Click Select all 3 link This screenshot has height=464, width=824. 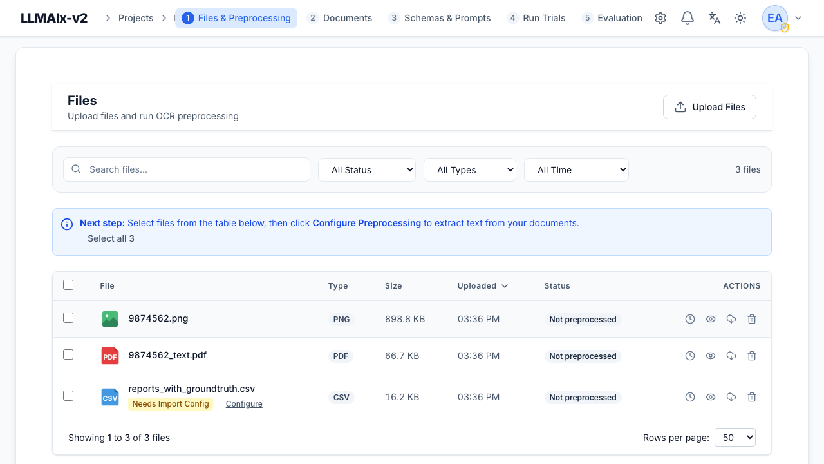pos(111,238)
